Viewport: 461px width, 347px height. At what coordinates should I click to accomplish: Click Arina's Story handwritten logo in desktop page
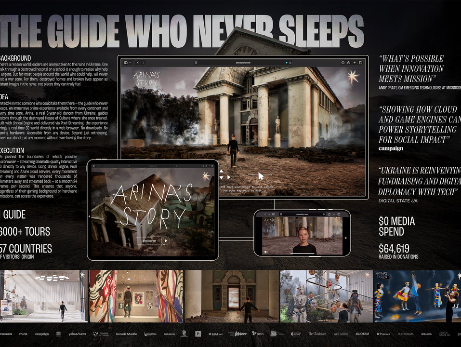pyautogui.click(x=146, y=79)
